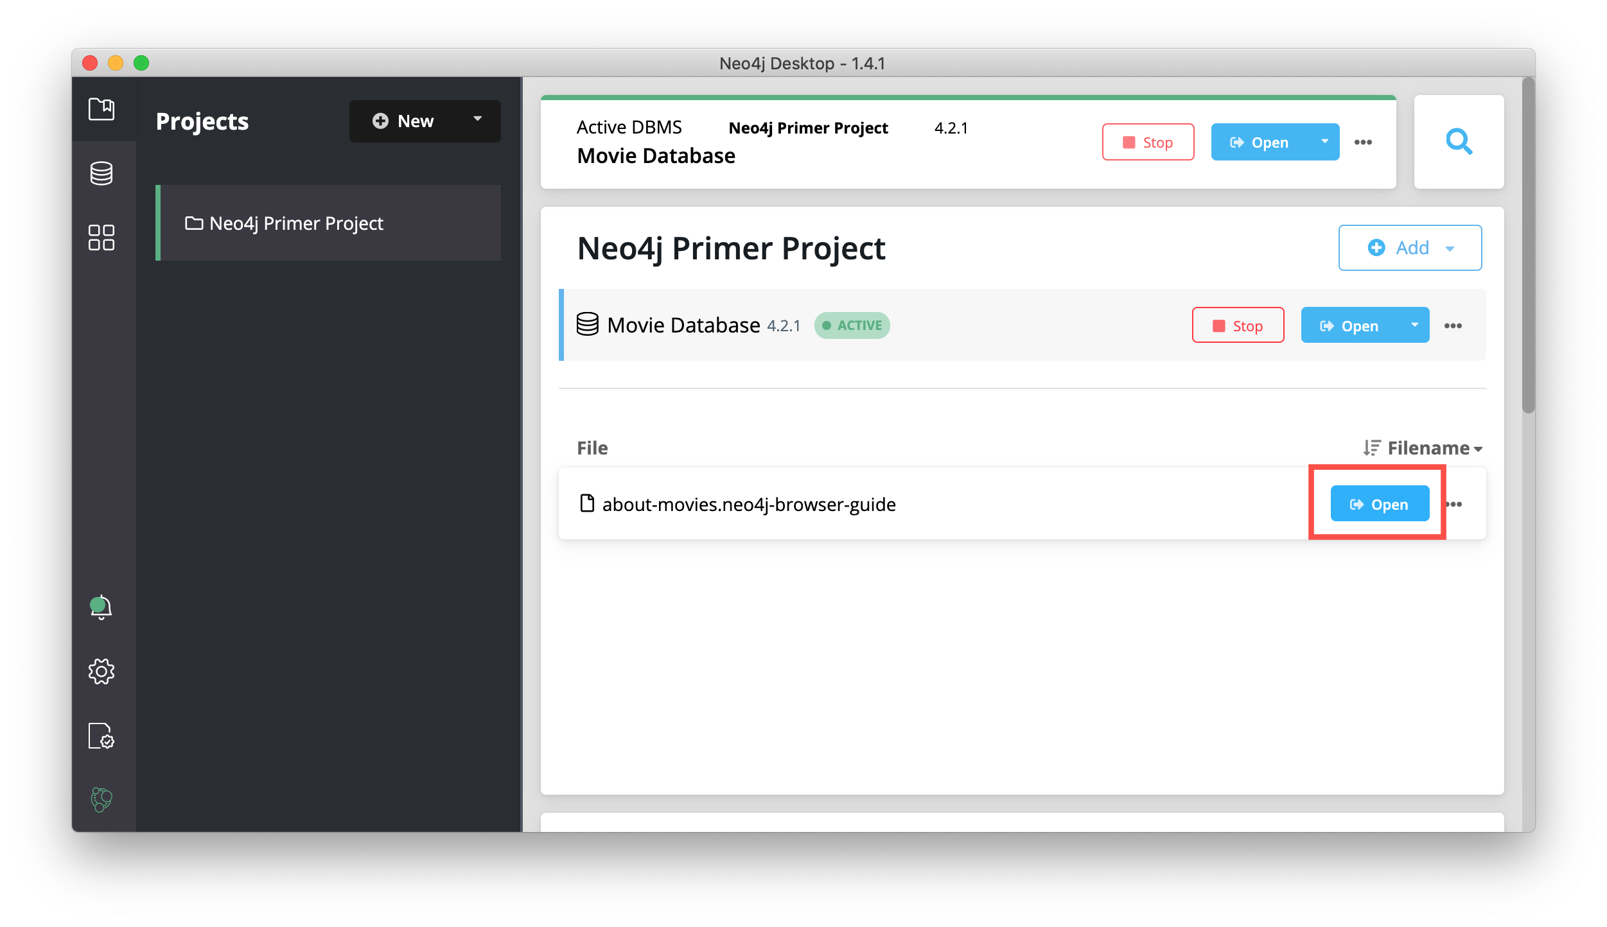1607x927 pixels.
Task: Click the database/DBMS icon in sidebar
Action: 100,172
